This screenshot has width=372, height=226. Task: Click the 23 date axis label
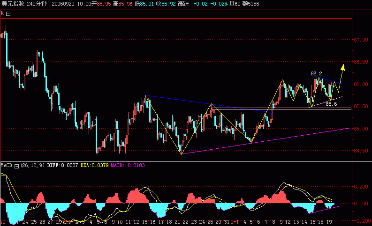coord(194,222)
